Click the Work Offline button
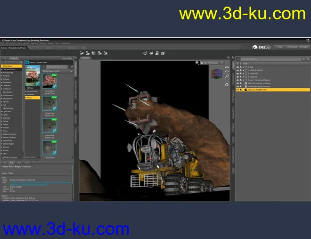311x239 pixels. [67, 58]
